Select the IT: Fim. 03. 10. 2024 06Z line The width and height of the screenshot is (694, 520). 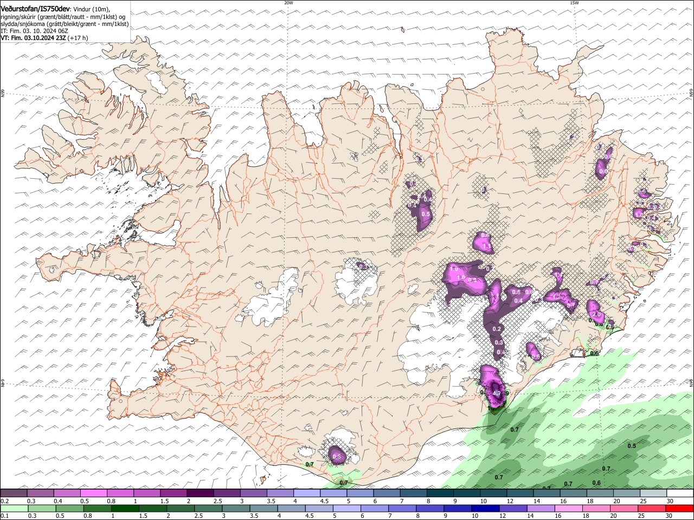pyautogui.click(x=34, y=31)
